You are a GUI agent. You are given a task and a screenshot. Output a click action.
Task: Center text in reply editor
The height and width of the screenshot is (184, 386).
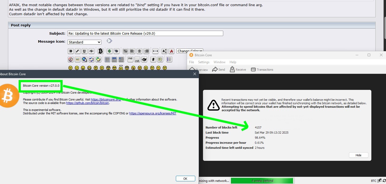139,51
